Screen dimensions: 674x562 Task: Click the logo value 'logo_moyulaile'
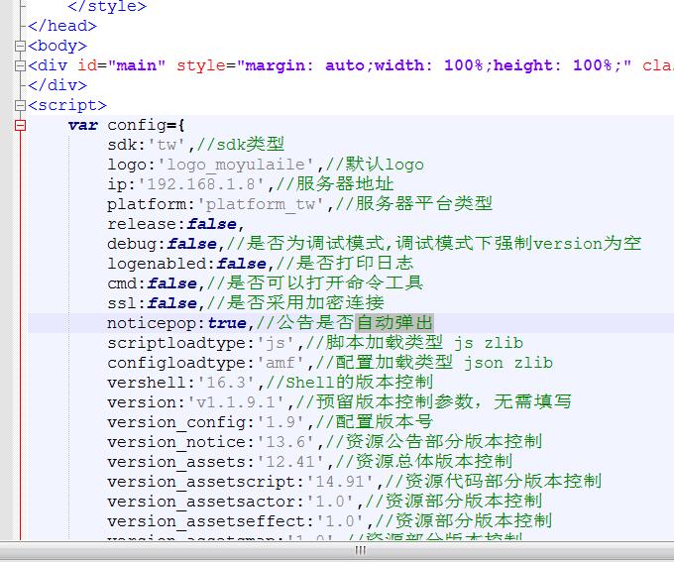point(236,165)
